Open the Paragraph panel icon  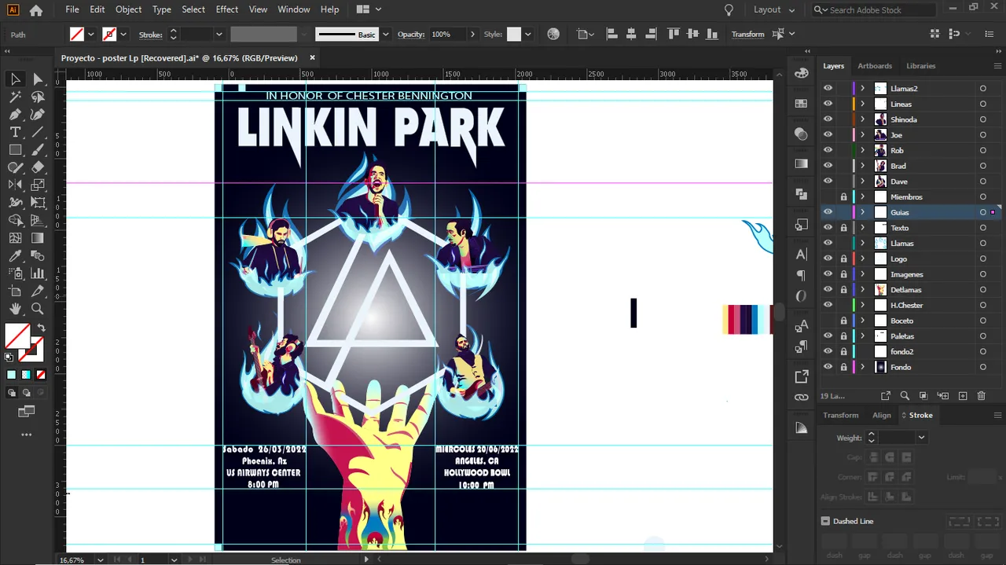point(801,275)
